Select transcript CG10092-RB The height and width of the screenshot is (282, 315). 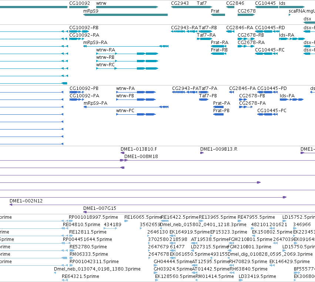click(84, 28)
